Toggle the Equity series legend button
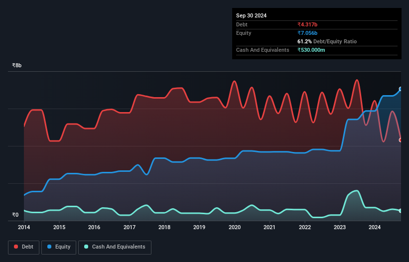The width and height of the screenshot is (409, 262). (x=59, y=247)
